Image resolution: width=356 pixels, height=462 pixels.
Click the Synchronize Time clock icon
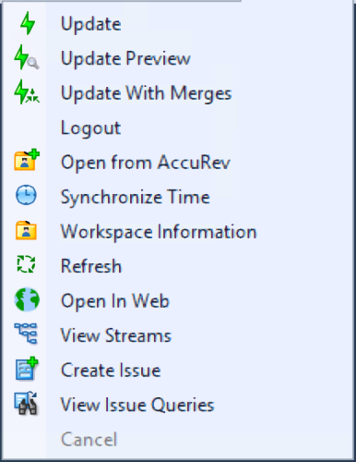pyautogui.click(x=26, y=195)
